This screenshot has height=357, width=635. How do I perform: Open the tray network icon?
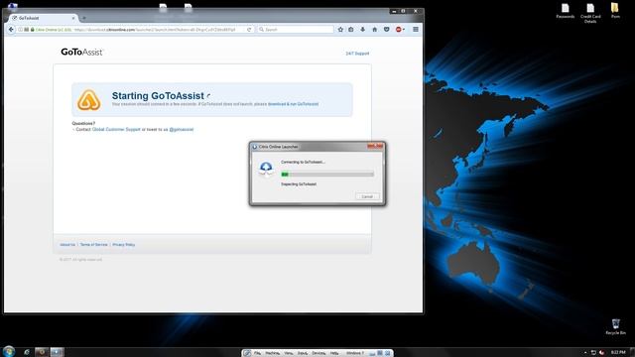pyautogui.click(x=593, y=353)
